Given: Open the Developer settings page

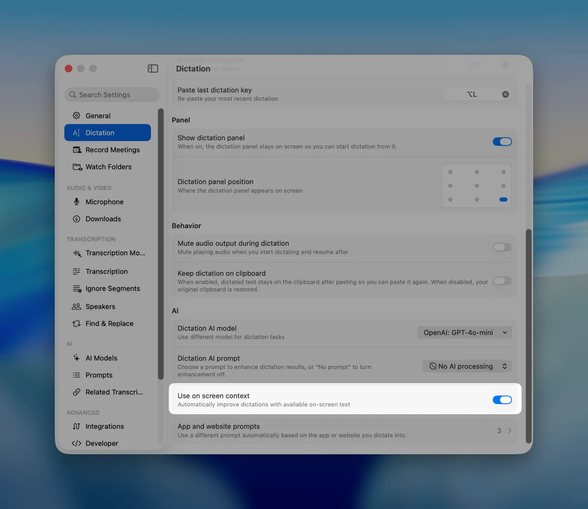Looking at the screenshot, I should (108, 443).
